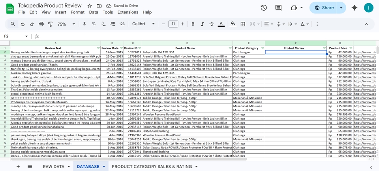Viewport: 379px width, 171px height.
Task: Check the Saved to Drive status
Action: tap(122, 6)
